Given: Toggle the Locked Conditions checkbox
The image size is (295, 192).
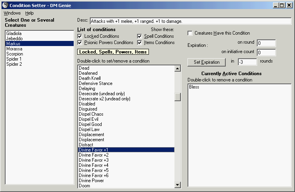Looking at the screenshot, I should pos(80,36).
